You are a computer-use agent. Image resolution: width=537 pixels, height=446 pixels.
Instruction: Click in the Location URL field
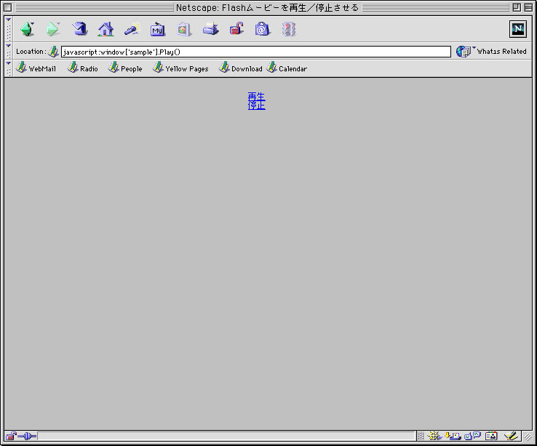[x=256, y=52]
